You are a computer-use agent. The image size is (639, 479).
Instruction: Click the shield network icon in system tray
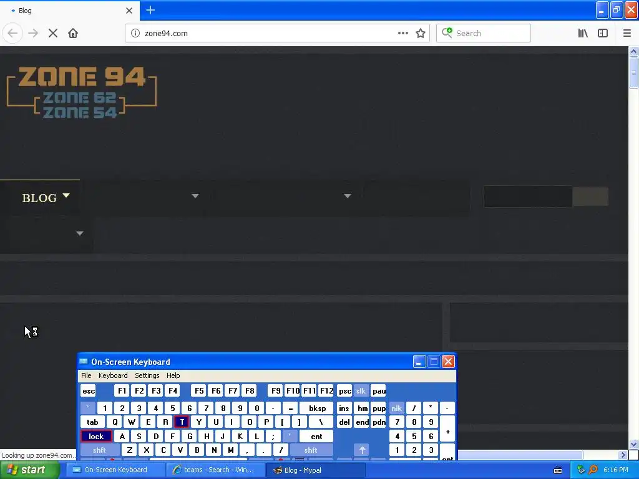pos(581,470)
